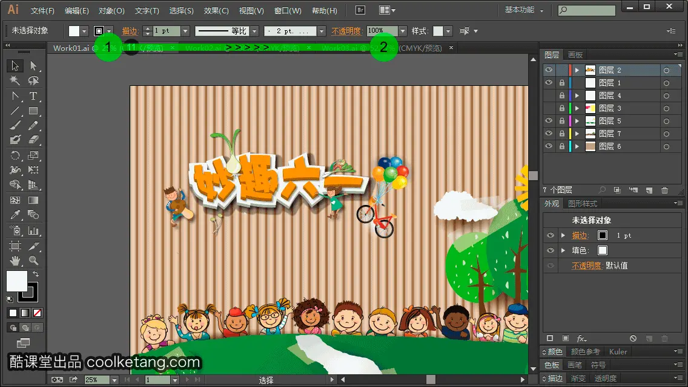688x387 pixels.
Task: Select the Blend tool
Action: coord(33,215)
